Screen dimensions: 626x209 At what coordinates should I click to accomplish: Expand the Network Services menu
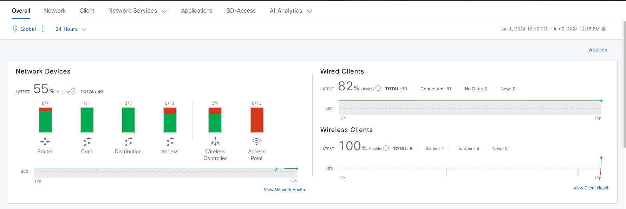137,11
